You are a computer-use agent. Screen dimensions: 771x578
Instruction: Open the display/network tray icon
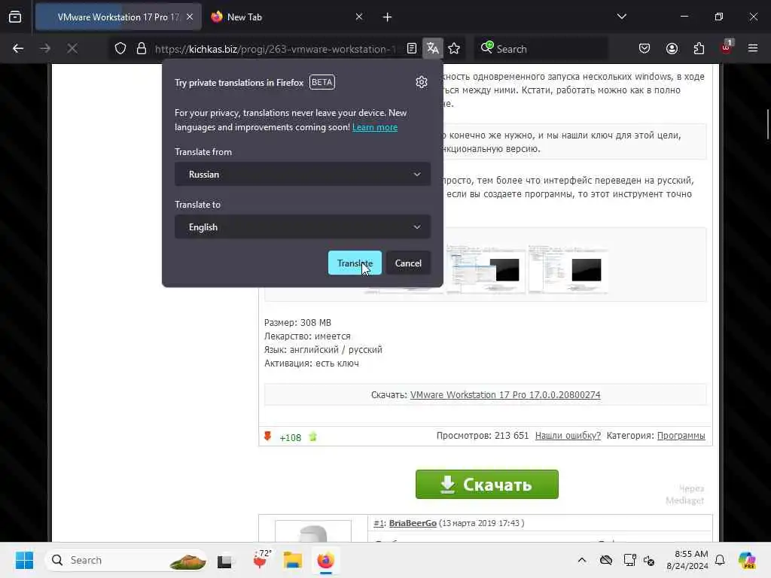(629, 560)
